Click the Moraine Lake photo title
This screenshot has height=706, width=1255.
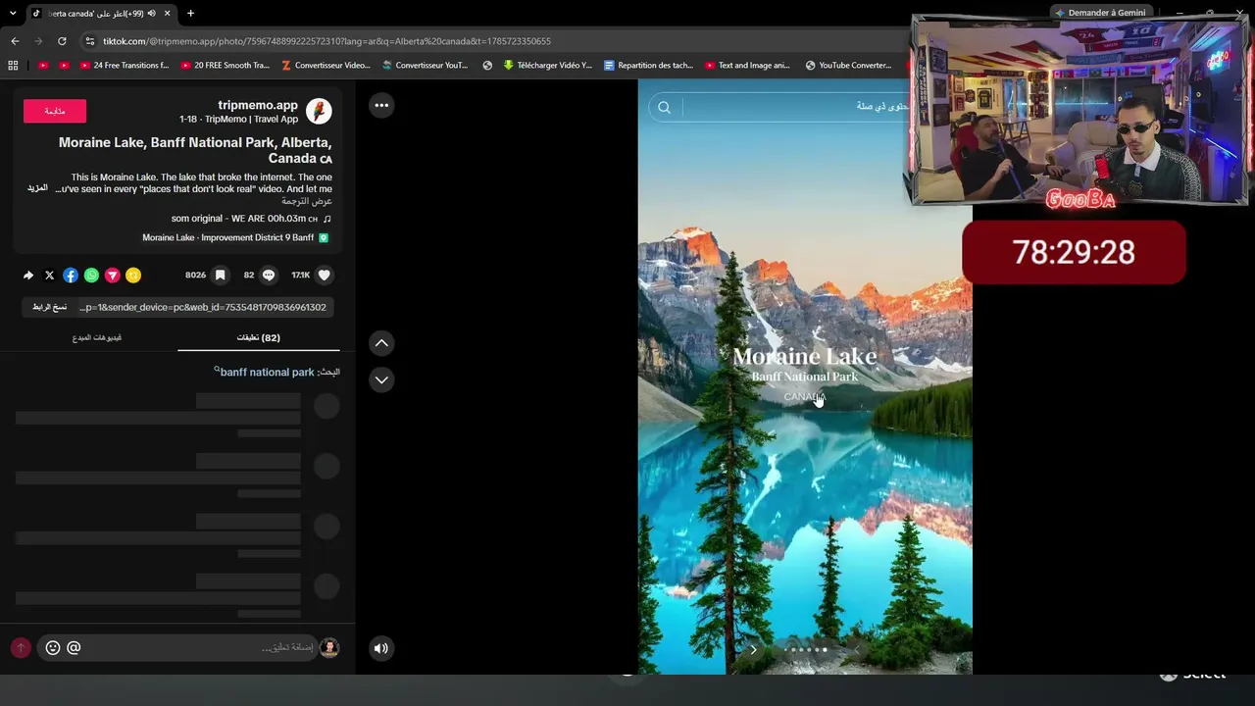[804, 356]
